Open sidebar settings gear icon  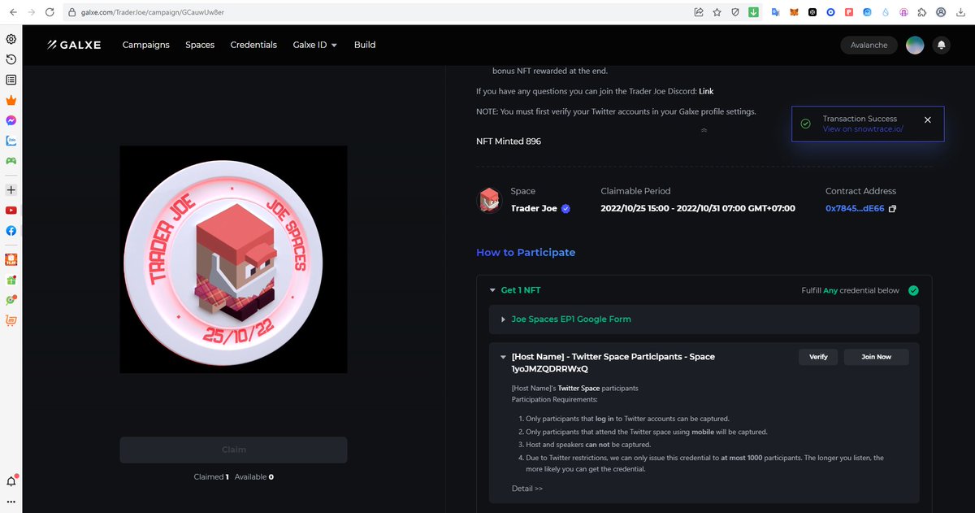[11, 39]
